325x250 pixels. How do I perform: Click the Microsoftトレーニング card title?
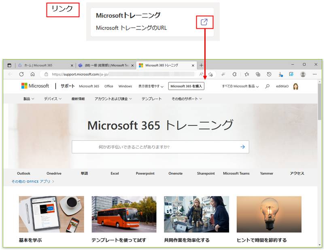coord(128,15)
